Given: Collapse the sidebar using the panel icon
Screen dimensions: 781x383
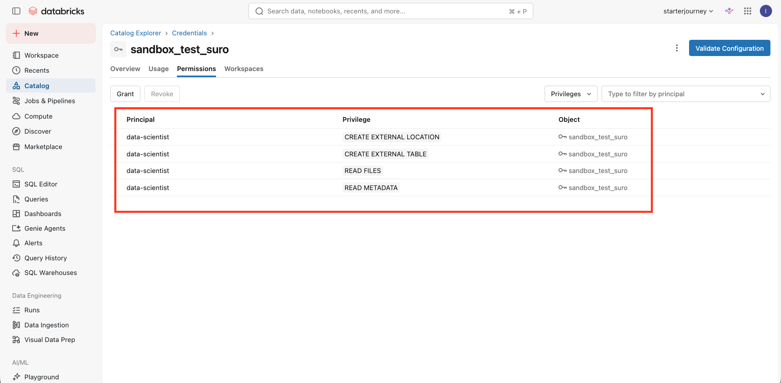Looking at the screenshot, I should (16, 11).
